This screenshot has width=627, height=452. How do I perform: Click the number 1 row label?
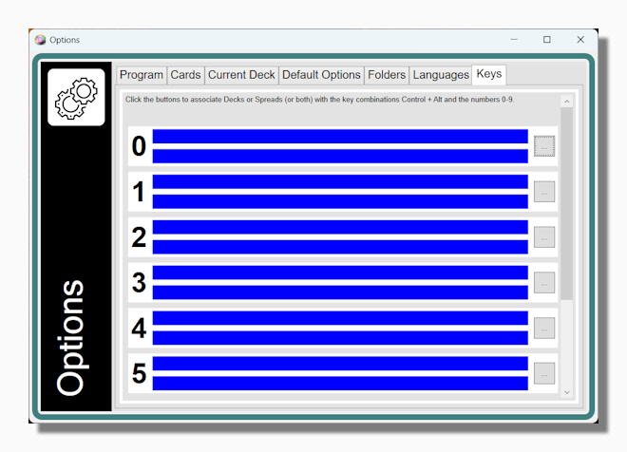(x=139, y=192)
